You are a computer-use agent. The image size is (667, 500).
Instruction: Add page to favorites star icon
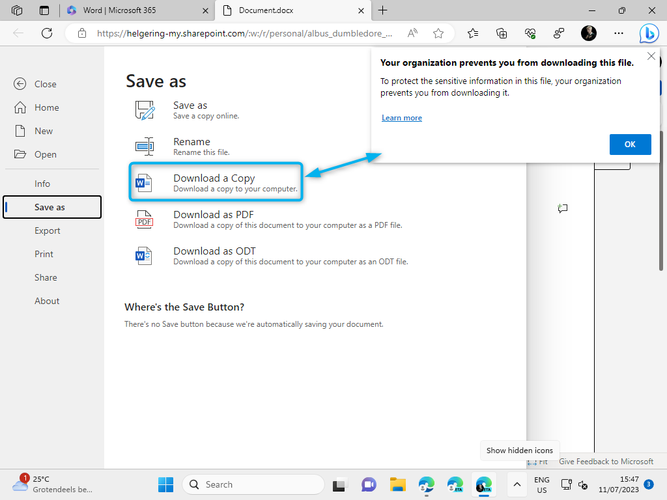438,33
